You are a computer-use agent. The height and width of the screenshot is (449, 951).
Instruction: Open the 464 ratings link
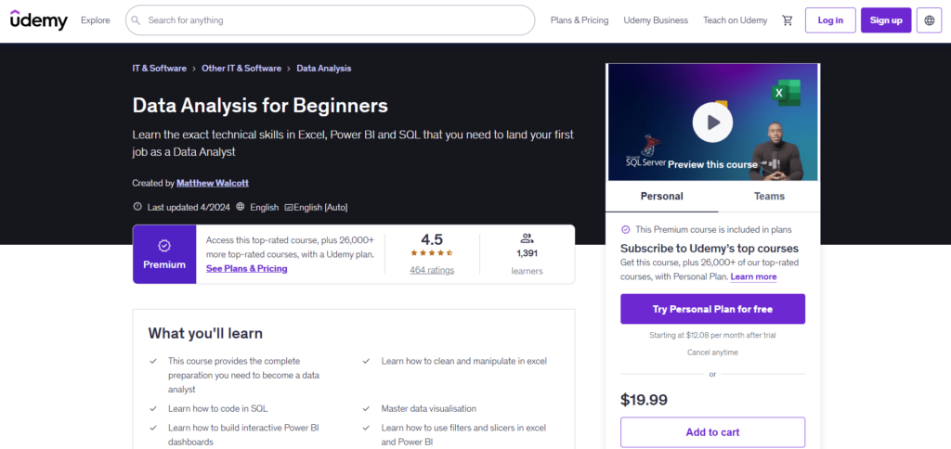432,271
